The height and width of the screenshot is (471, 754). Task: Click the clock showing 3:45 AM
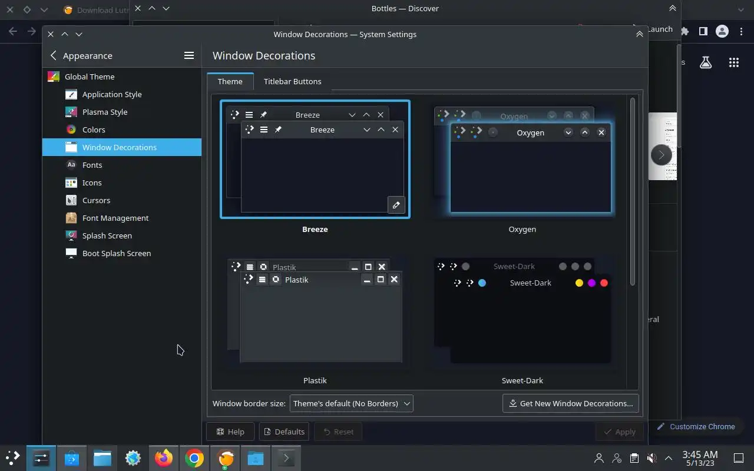tap(700, 455)
